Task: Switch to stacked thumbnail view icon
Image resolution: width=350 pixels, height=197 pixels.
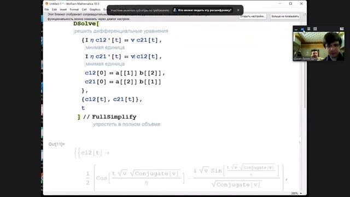Action: pyautogui.click(x=308, y=29)
